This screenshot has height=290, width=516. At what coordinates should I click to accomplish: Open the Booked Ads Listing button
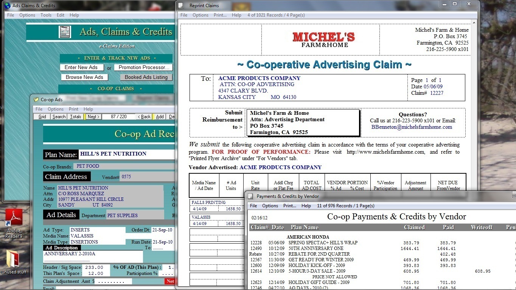(146, 77)
